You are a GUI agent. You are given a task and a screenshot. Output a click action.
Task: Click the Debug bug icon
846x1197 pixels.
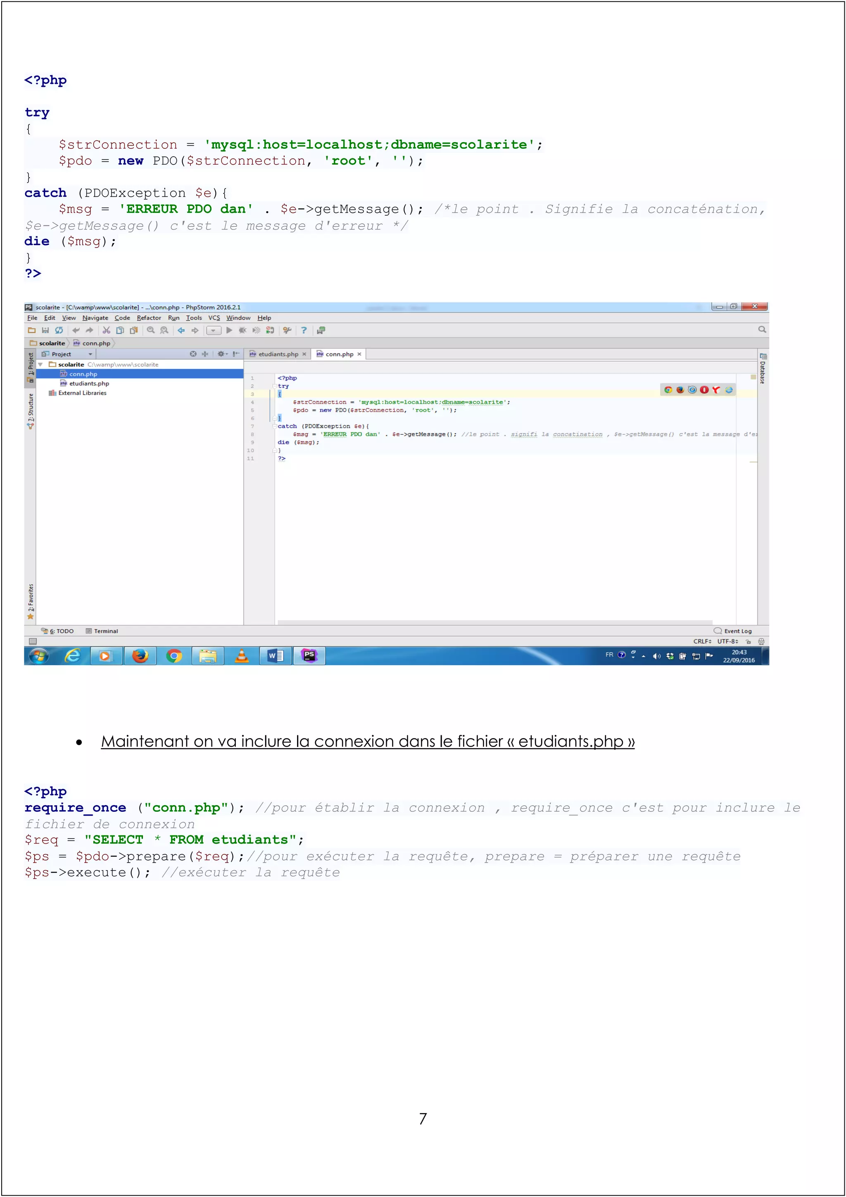click(x=243, y=330)
